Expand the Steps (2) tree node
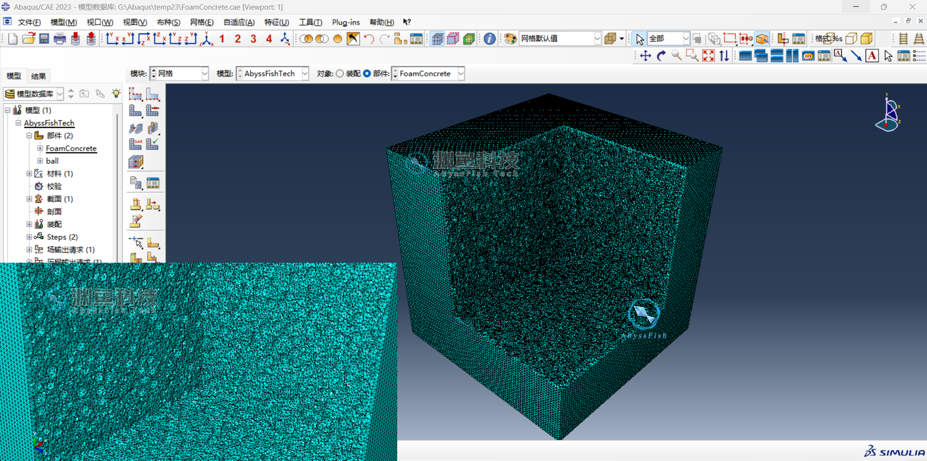This screenshot has width=927, height=461. 29,237
